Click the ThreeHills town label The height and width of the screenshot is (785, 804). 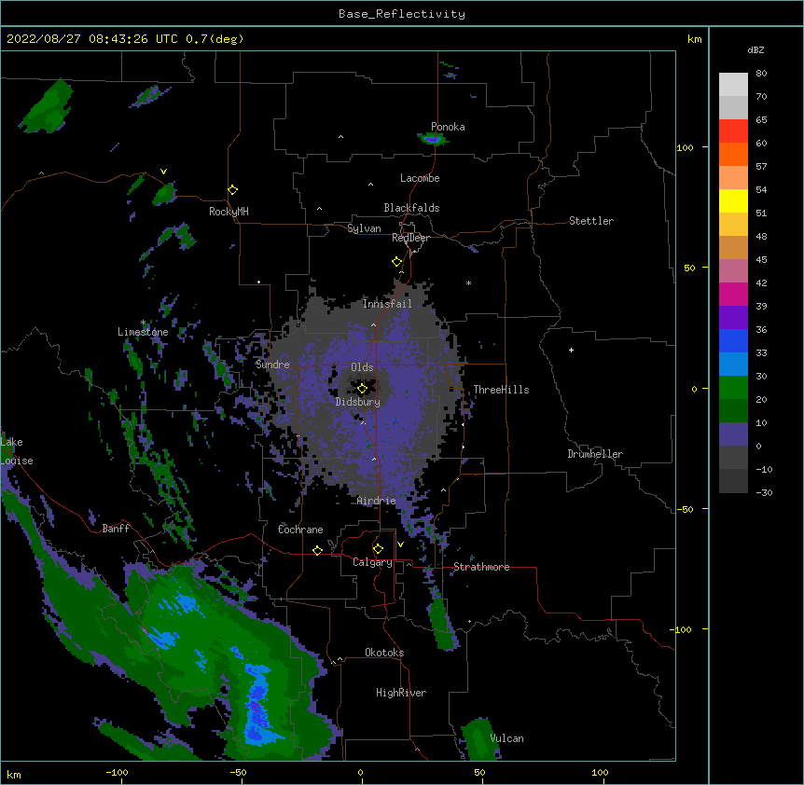tap(501, 390)
